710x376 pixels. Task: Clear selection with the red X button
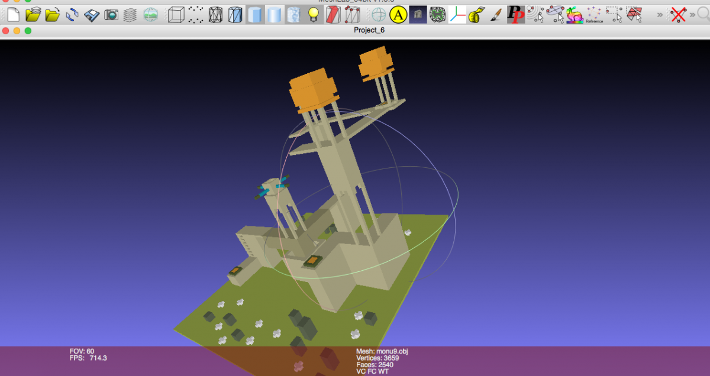pos(679,14)
